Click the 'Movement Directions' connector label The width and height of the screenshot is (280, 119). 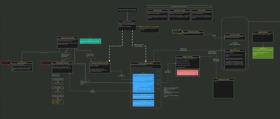pyautogui.click(x=116, y=46)
